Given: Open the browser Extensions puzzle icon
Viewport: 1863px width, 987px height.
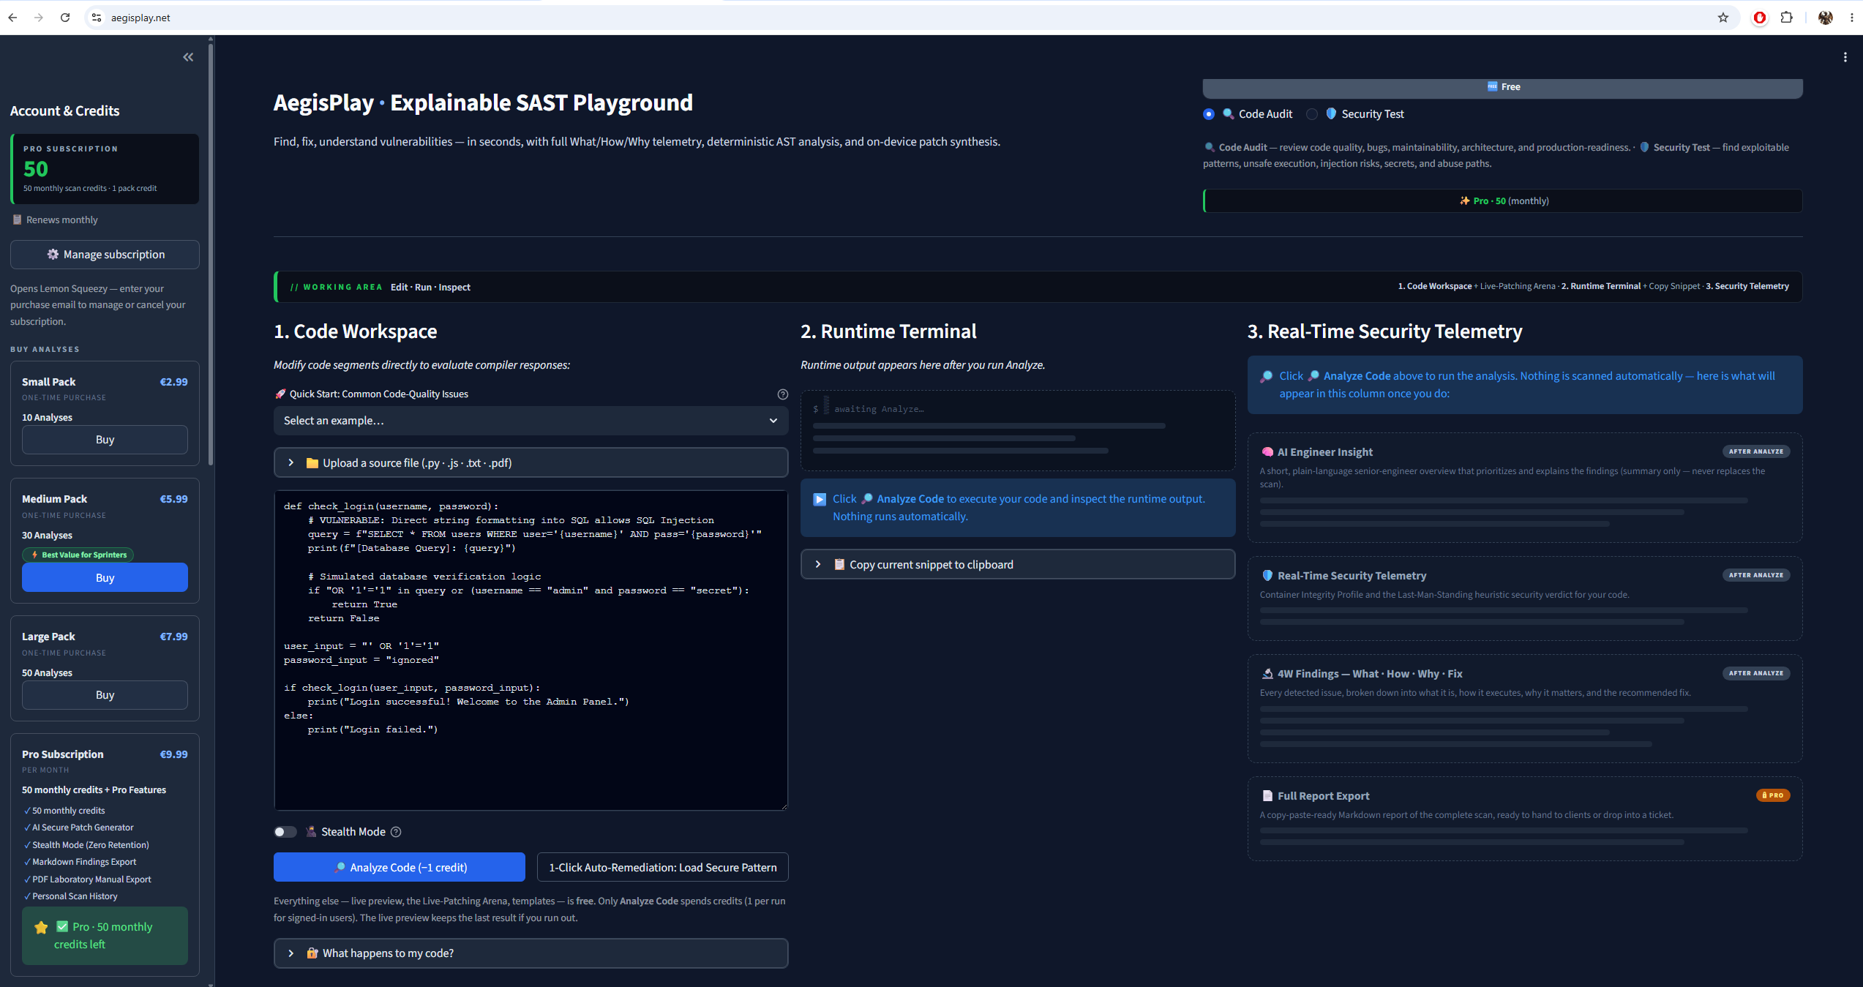Looking at the screenshot, I should 1786,18.
